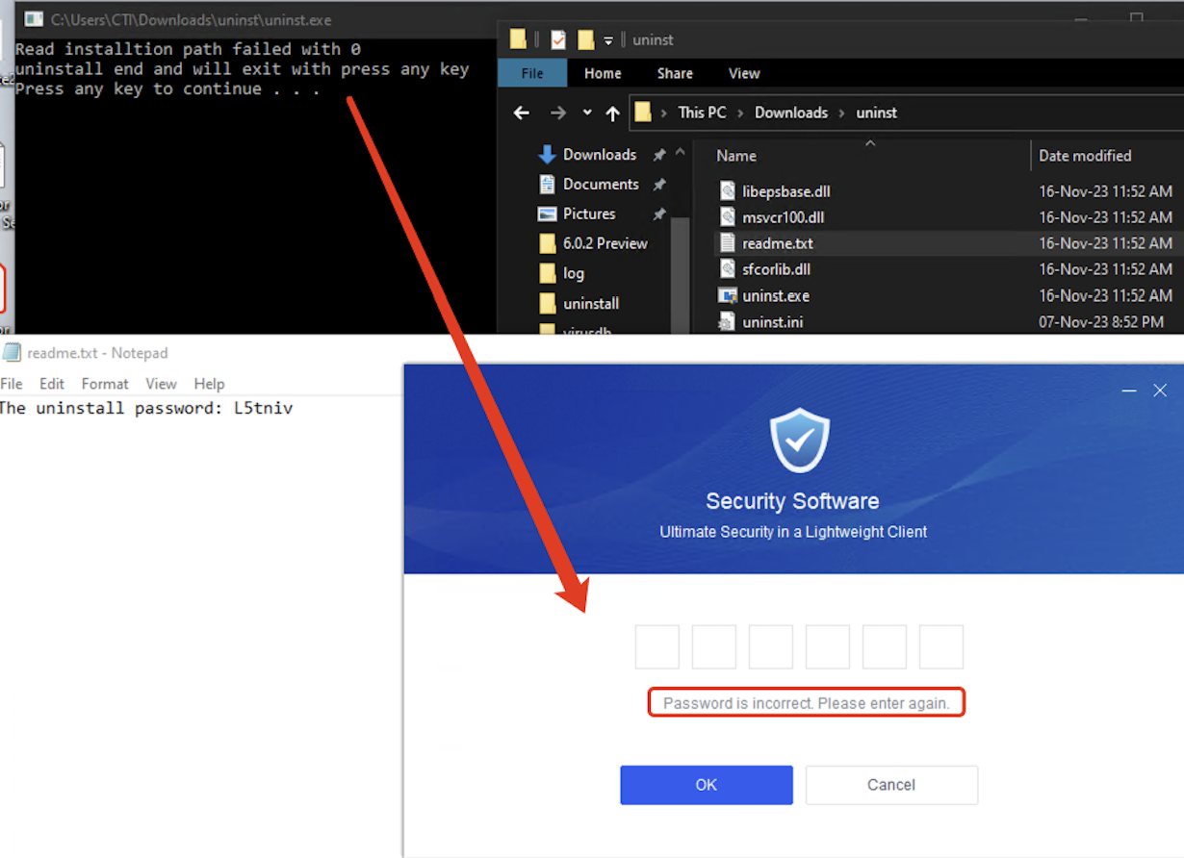Expand the chevron between This PC and Downloads
Image resolution: width=1184 pixels, height=858 pixels.
741,113
